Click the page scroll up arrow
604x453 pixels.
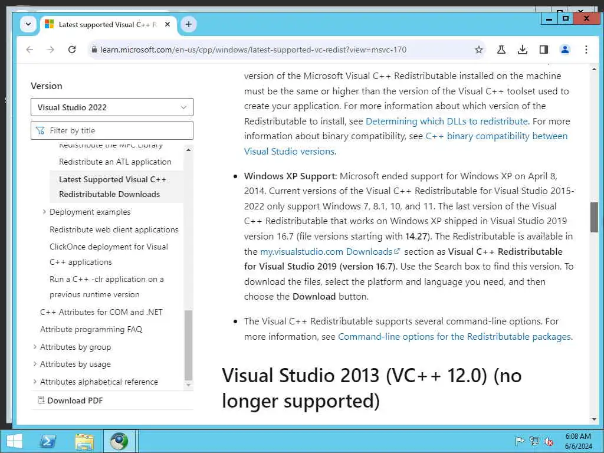(594, 70)
